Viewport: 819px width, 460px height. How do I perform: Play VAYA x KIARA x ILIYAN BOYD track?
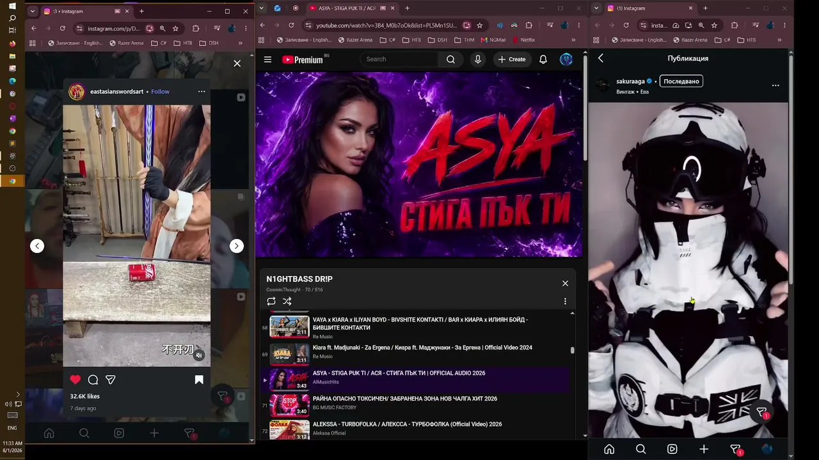tap(416, 326)
